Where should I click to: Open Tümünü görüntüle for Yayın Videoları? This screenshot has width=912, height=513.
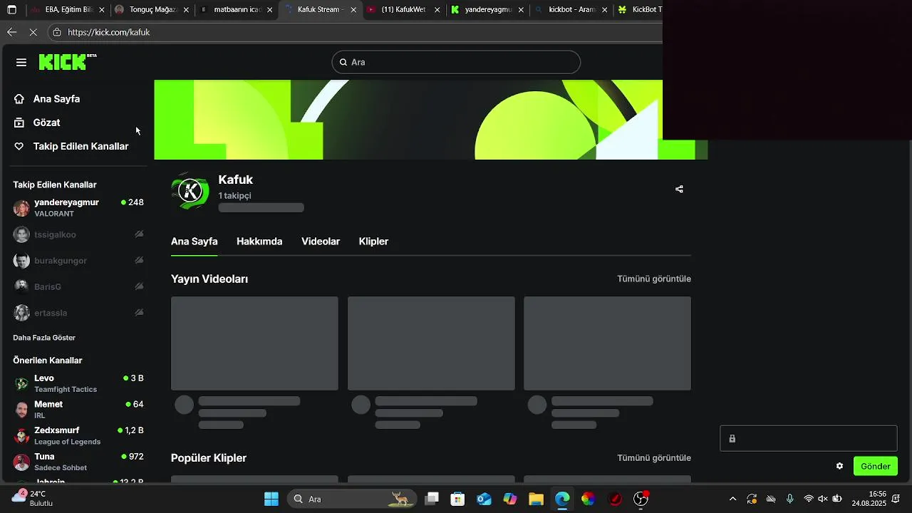click(654, 279)
